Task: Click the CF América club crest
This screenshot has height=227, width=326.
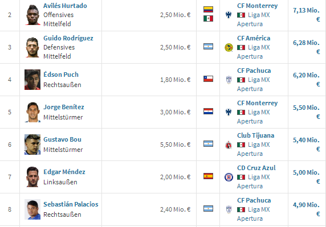Action: click(229, 48)
